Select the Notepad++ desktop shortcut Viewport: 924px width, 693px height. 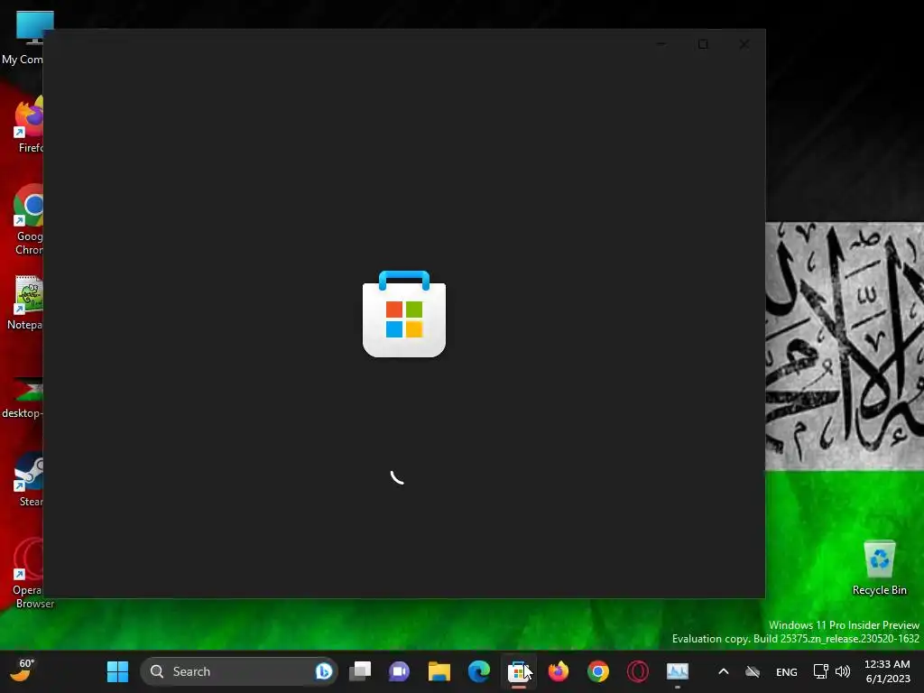point(26,303)
